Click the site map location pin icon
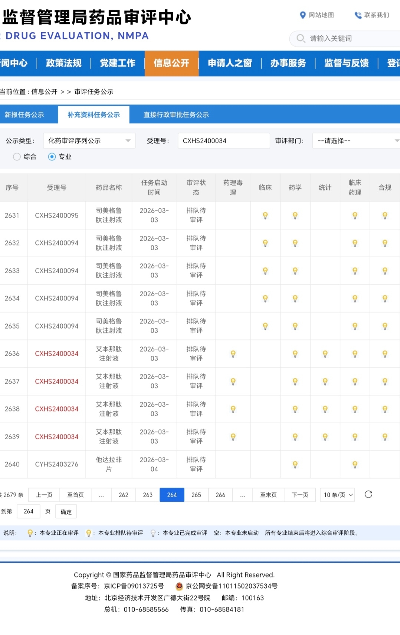 302,15
